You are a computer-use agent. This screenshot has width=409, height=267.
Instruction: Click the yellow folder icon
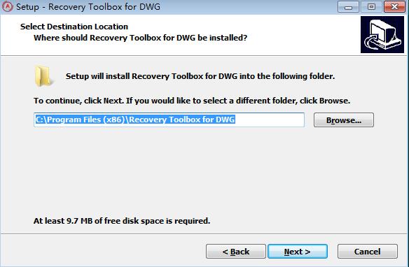(x=43, y=76)
